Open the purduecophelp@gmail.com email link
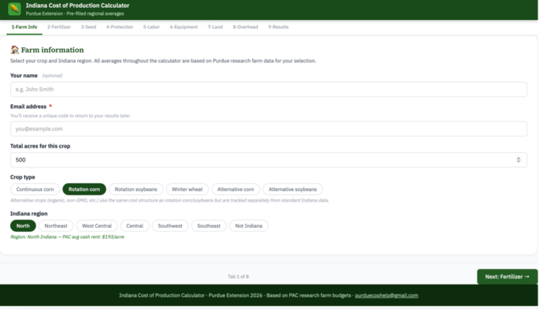This screenshot has width=539, height=310. (386, 295)
